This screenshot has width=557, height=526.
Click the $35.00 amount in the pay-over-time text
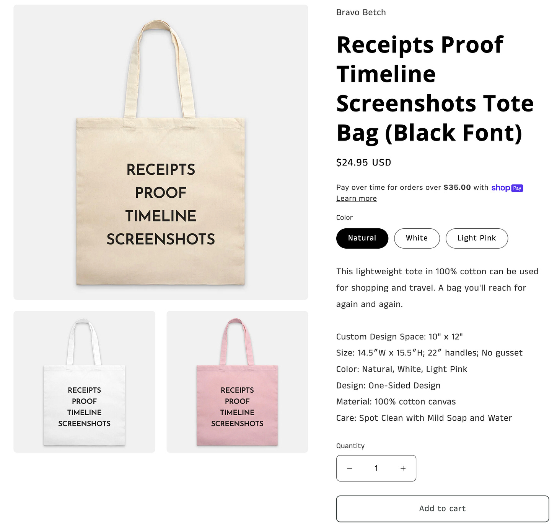click(x=457, y=187)
